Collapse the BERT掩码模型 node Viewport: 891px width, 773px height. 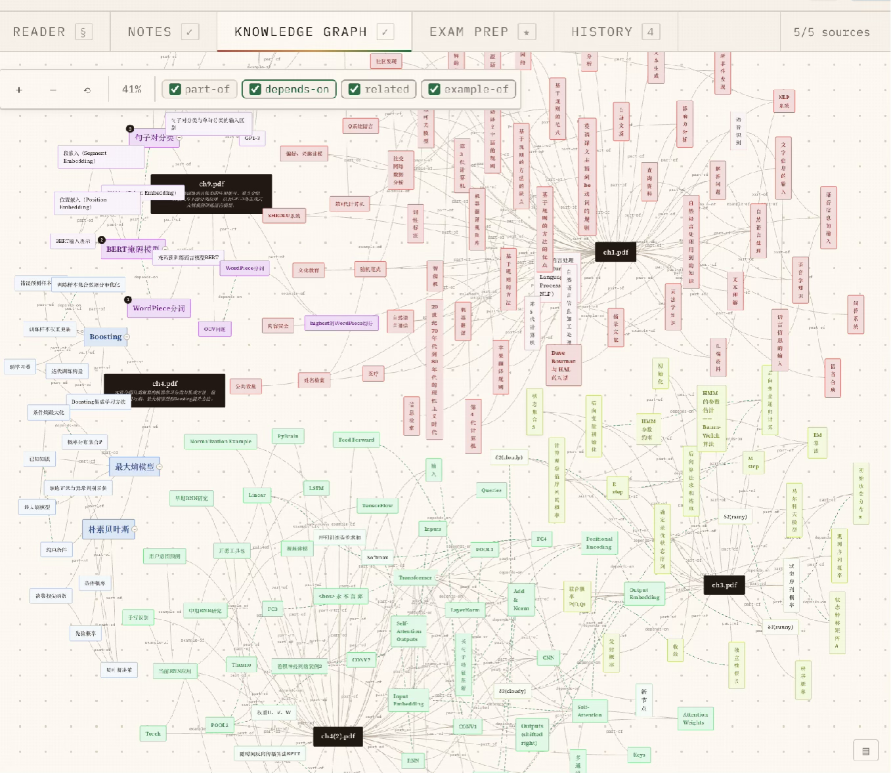165,249
